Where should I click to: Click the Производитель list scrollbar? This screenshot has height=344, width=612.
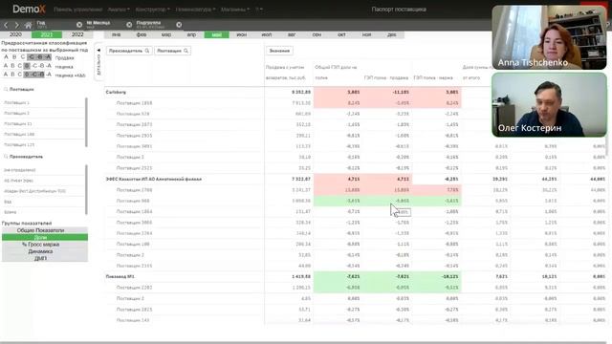pos(86,189)
